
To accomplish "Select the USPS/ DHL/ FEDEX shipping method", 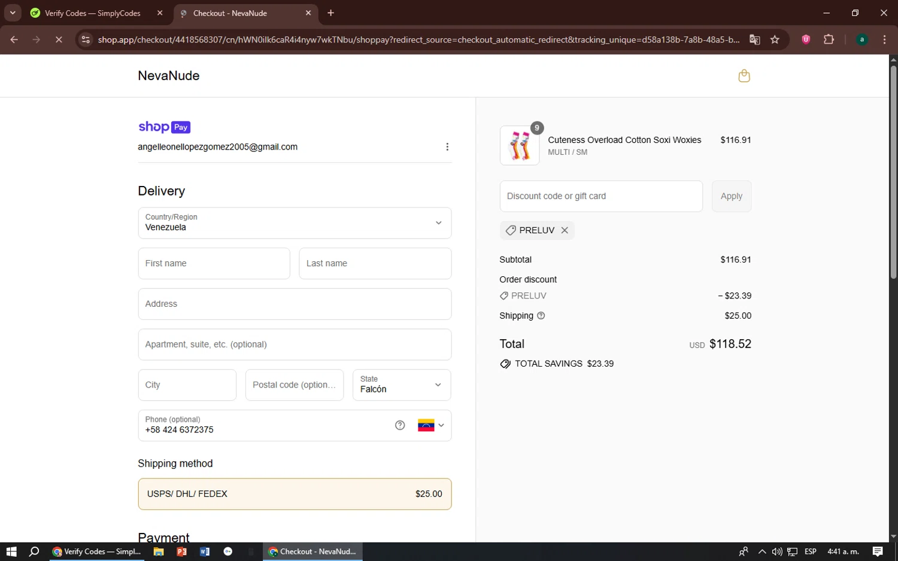I will (x=295, y=494).
